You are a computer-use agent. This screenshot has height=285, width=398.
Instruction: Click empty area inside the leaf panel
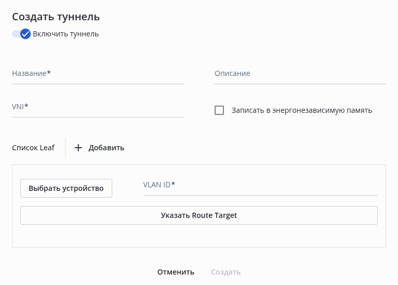pos(198,237)
